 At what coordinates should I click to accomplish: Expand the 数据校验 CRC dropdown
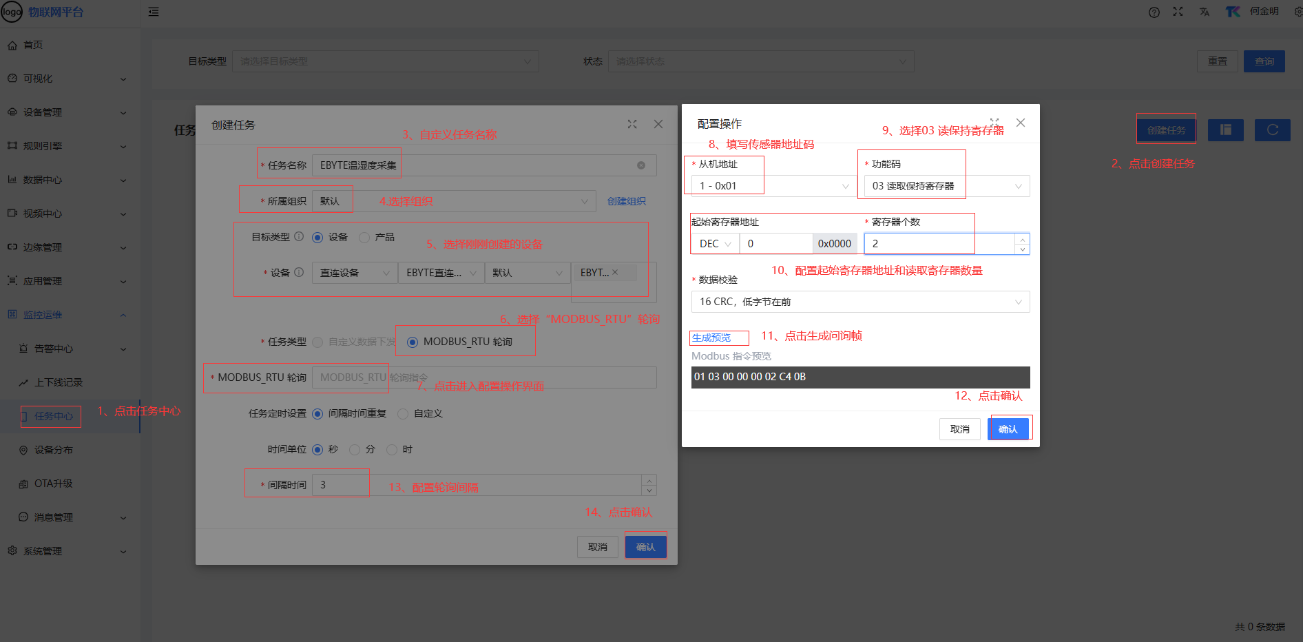(859, 302)
